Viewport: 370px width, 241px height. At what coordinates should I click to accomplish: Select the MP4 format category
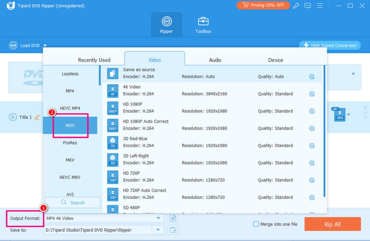[x=70, y=91]
